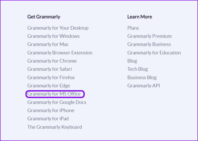The height and width of the screenshot is (141, 198).
Task: Click Grammarly for Firefox
Action: 51,77
